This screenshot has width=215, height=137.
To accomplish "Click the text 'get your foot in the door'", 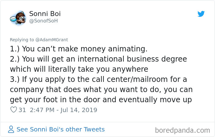I will point(63,100).
